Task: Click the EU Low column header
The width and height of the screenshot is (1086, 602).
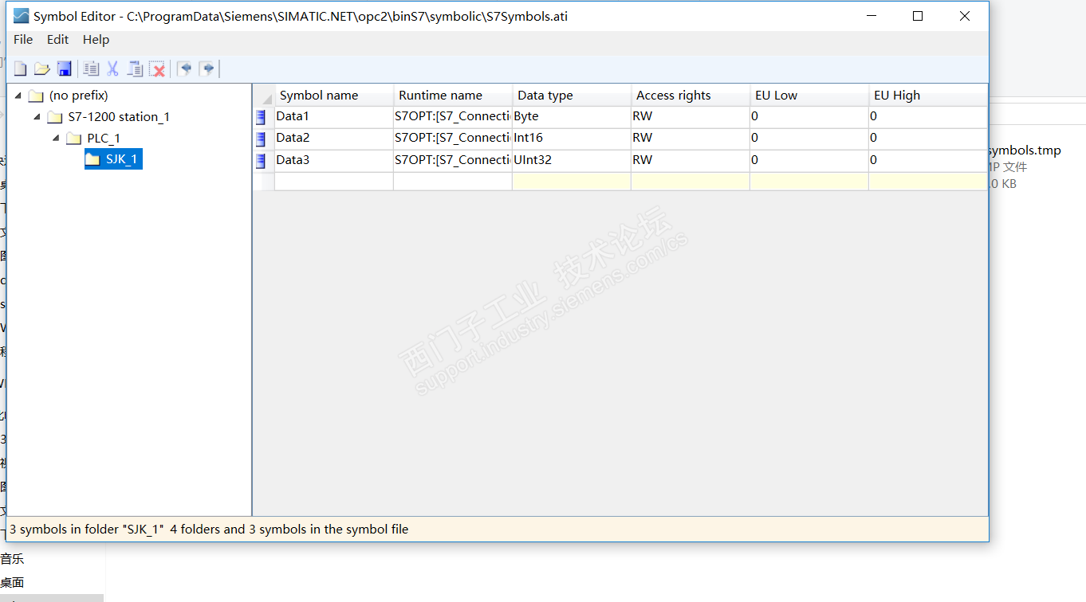Action: [x=809, y=96]
